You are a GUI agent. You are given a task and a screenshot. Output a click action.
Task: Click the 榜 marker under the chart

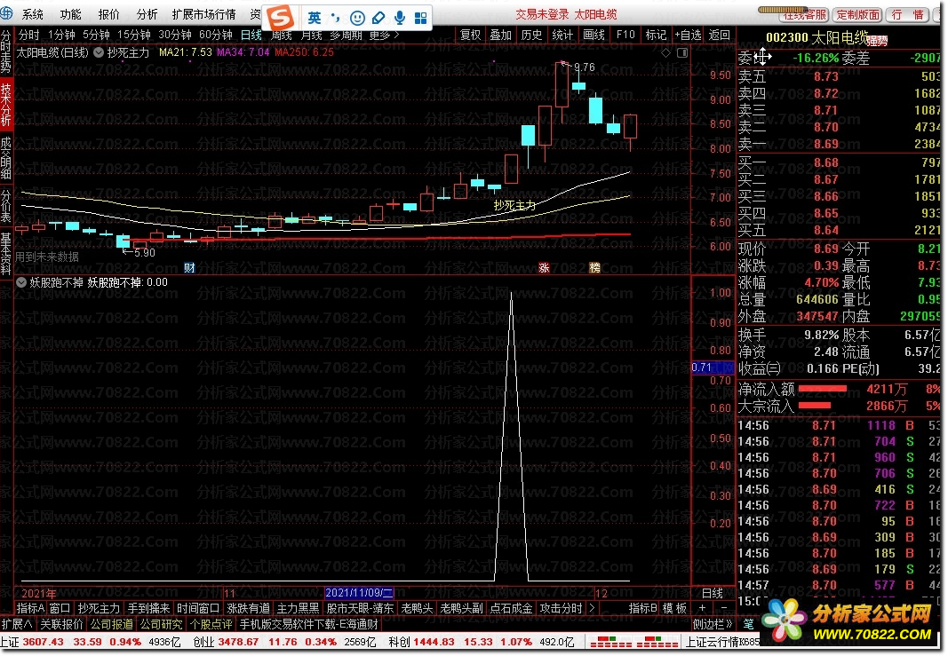click(595, 267)
